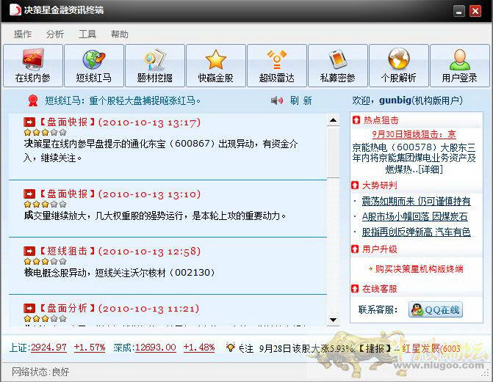The image size is (493, 382).
Task: Open the 私募密参 icon
Action: 338,65
